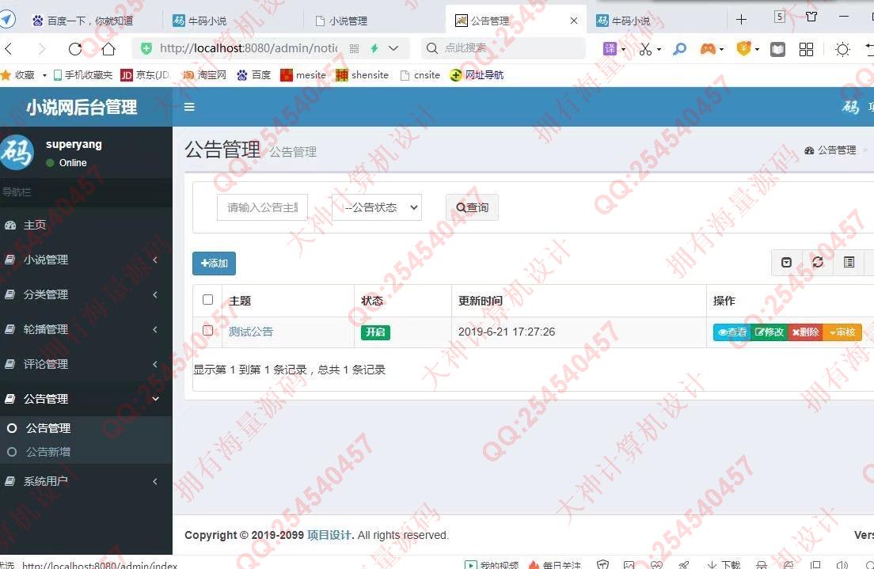This screenshot has width=874, height=569.
Task: Open the cnsite bookmark
Action: click(x=420, y=74)
